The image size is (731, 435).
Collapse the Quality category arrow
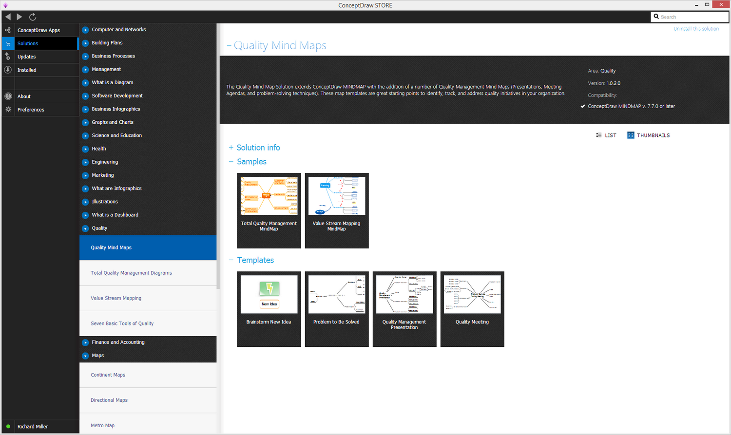(85, 228)
